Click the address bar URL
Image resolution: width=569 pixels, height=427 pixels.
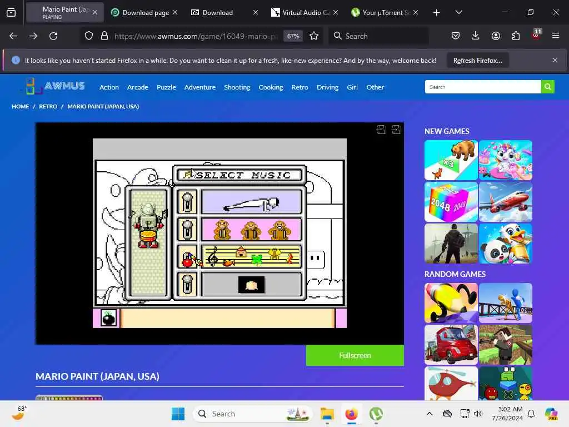(x=196, y=36)
